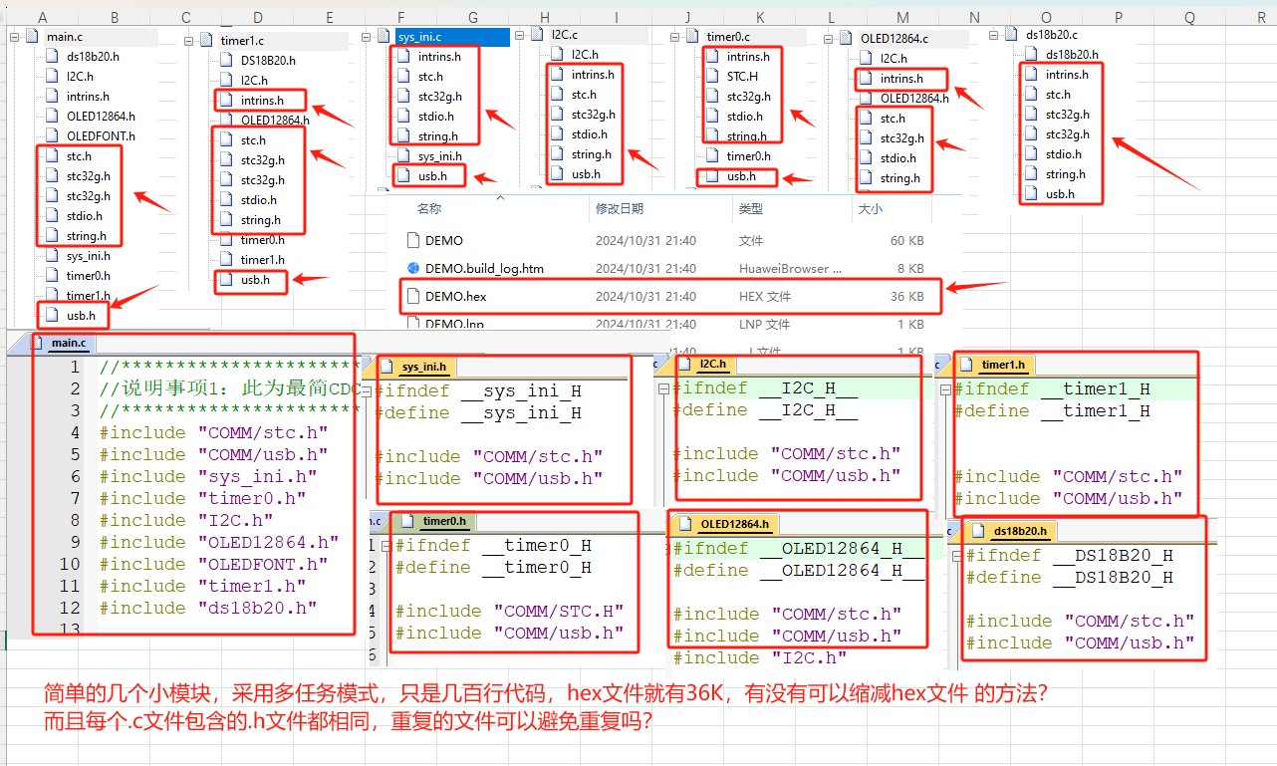Click the string.h entry under I2C.c
Image resolution: width=1277 pixels, height=766 pixels.
point(592,154)
